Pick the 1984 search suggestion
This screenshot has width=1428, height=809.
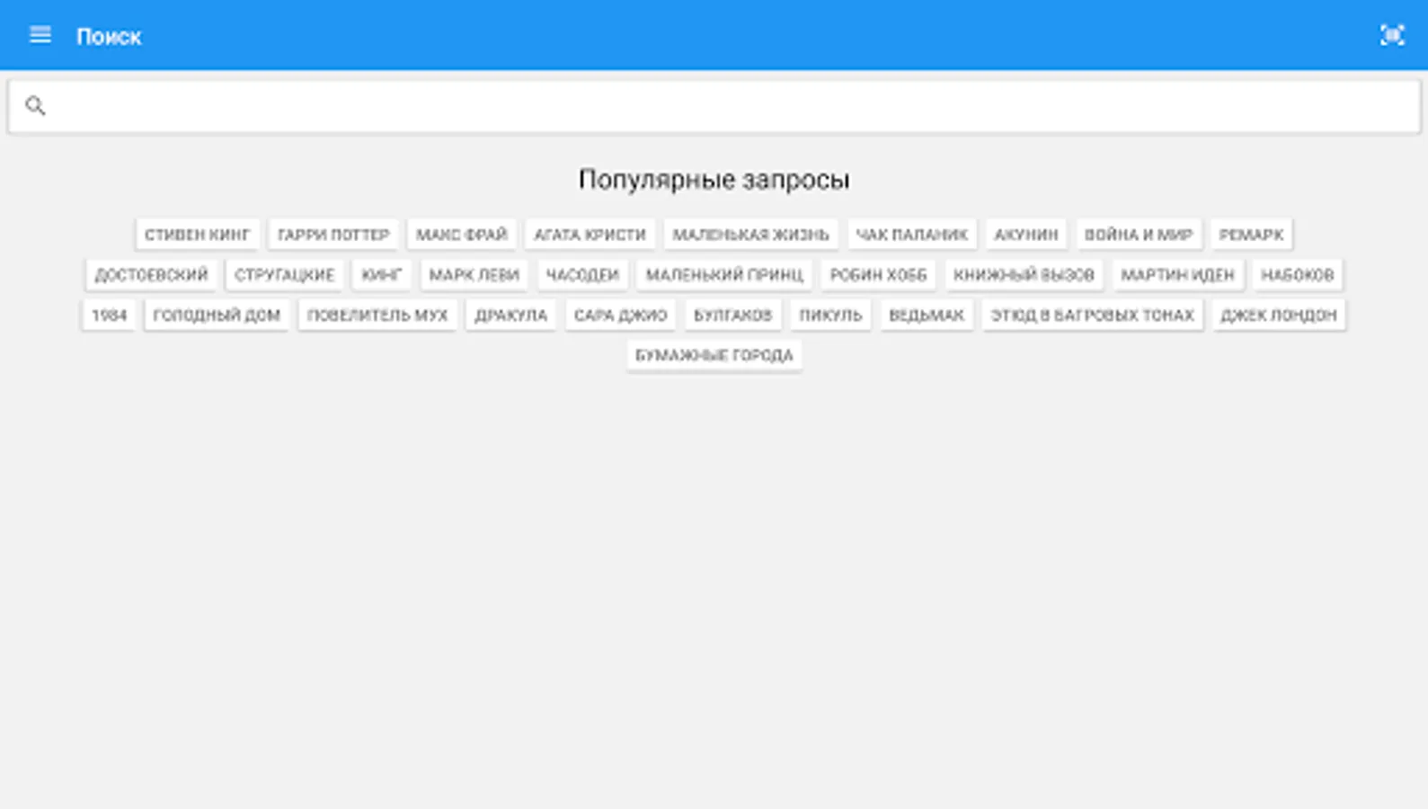[x=109, y=316]
